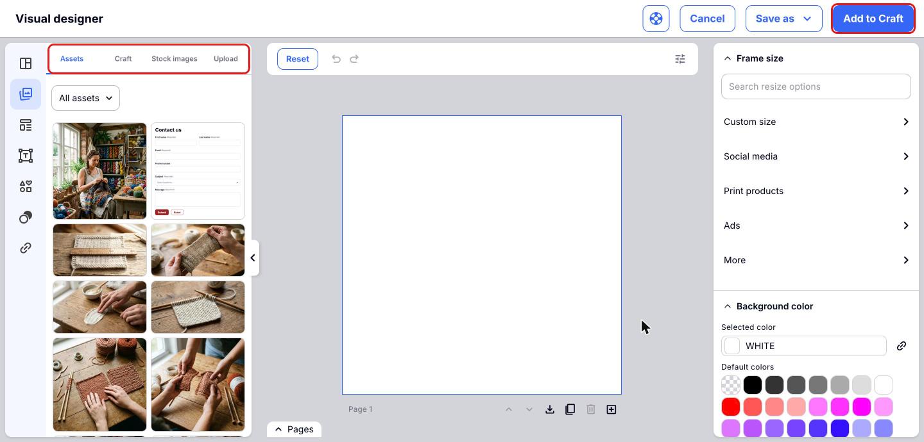Delete the page with trash icon
The width and height of the screenshot is (924, 442).
(591, 409)
